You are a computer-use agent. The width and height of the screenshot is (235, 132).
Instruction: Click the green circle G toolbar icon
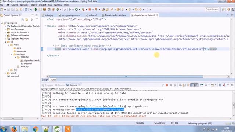click(x=58, y=10)
